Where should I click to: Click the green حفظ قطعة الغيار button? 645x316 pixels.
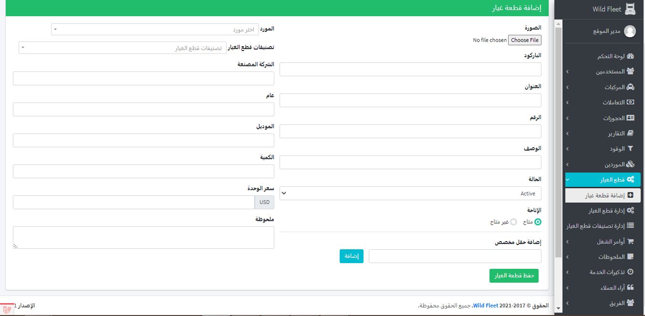click(514, 276)
